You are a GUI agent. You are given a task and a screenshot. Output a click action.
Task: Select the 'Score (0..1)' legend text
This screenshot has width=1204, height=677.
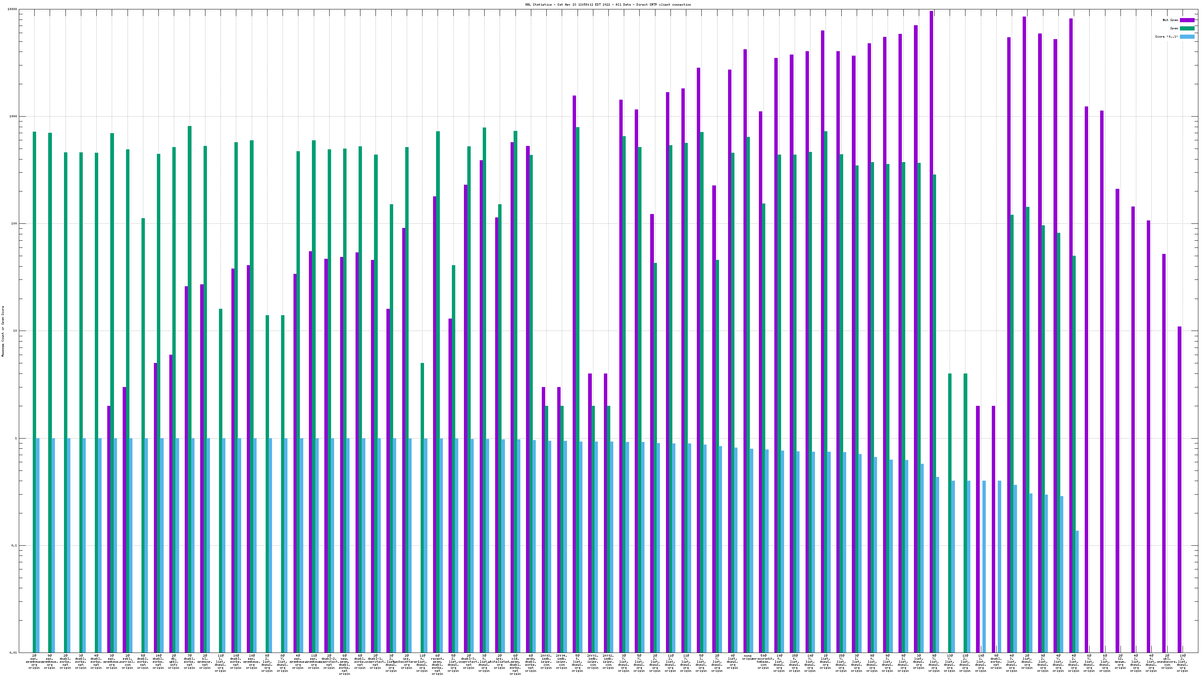[1166, 37]
